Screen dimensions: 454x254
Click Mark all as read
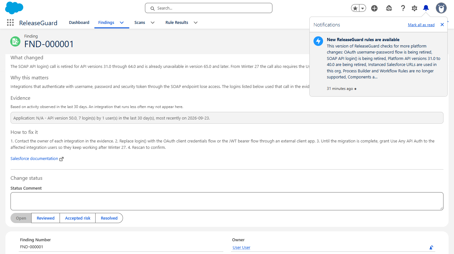(x=421, y=25)
